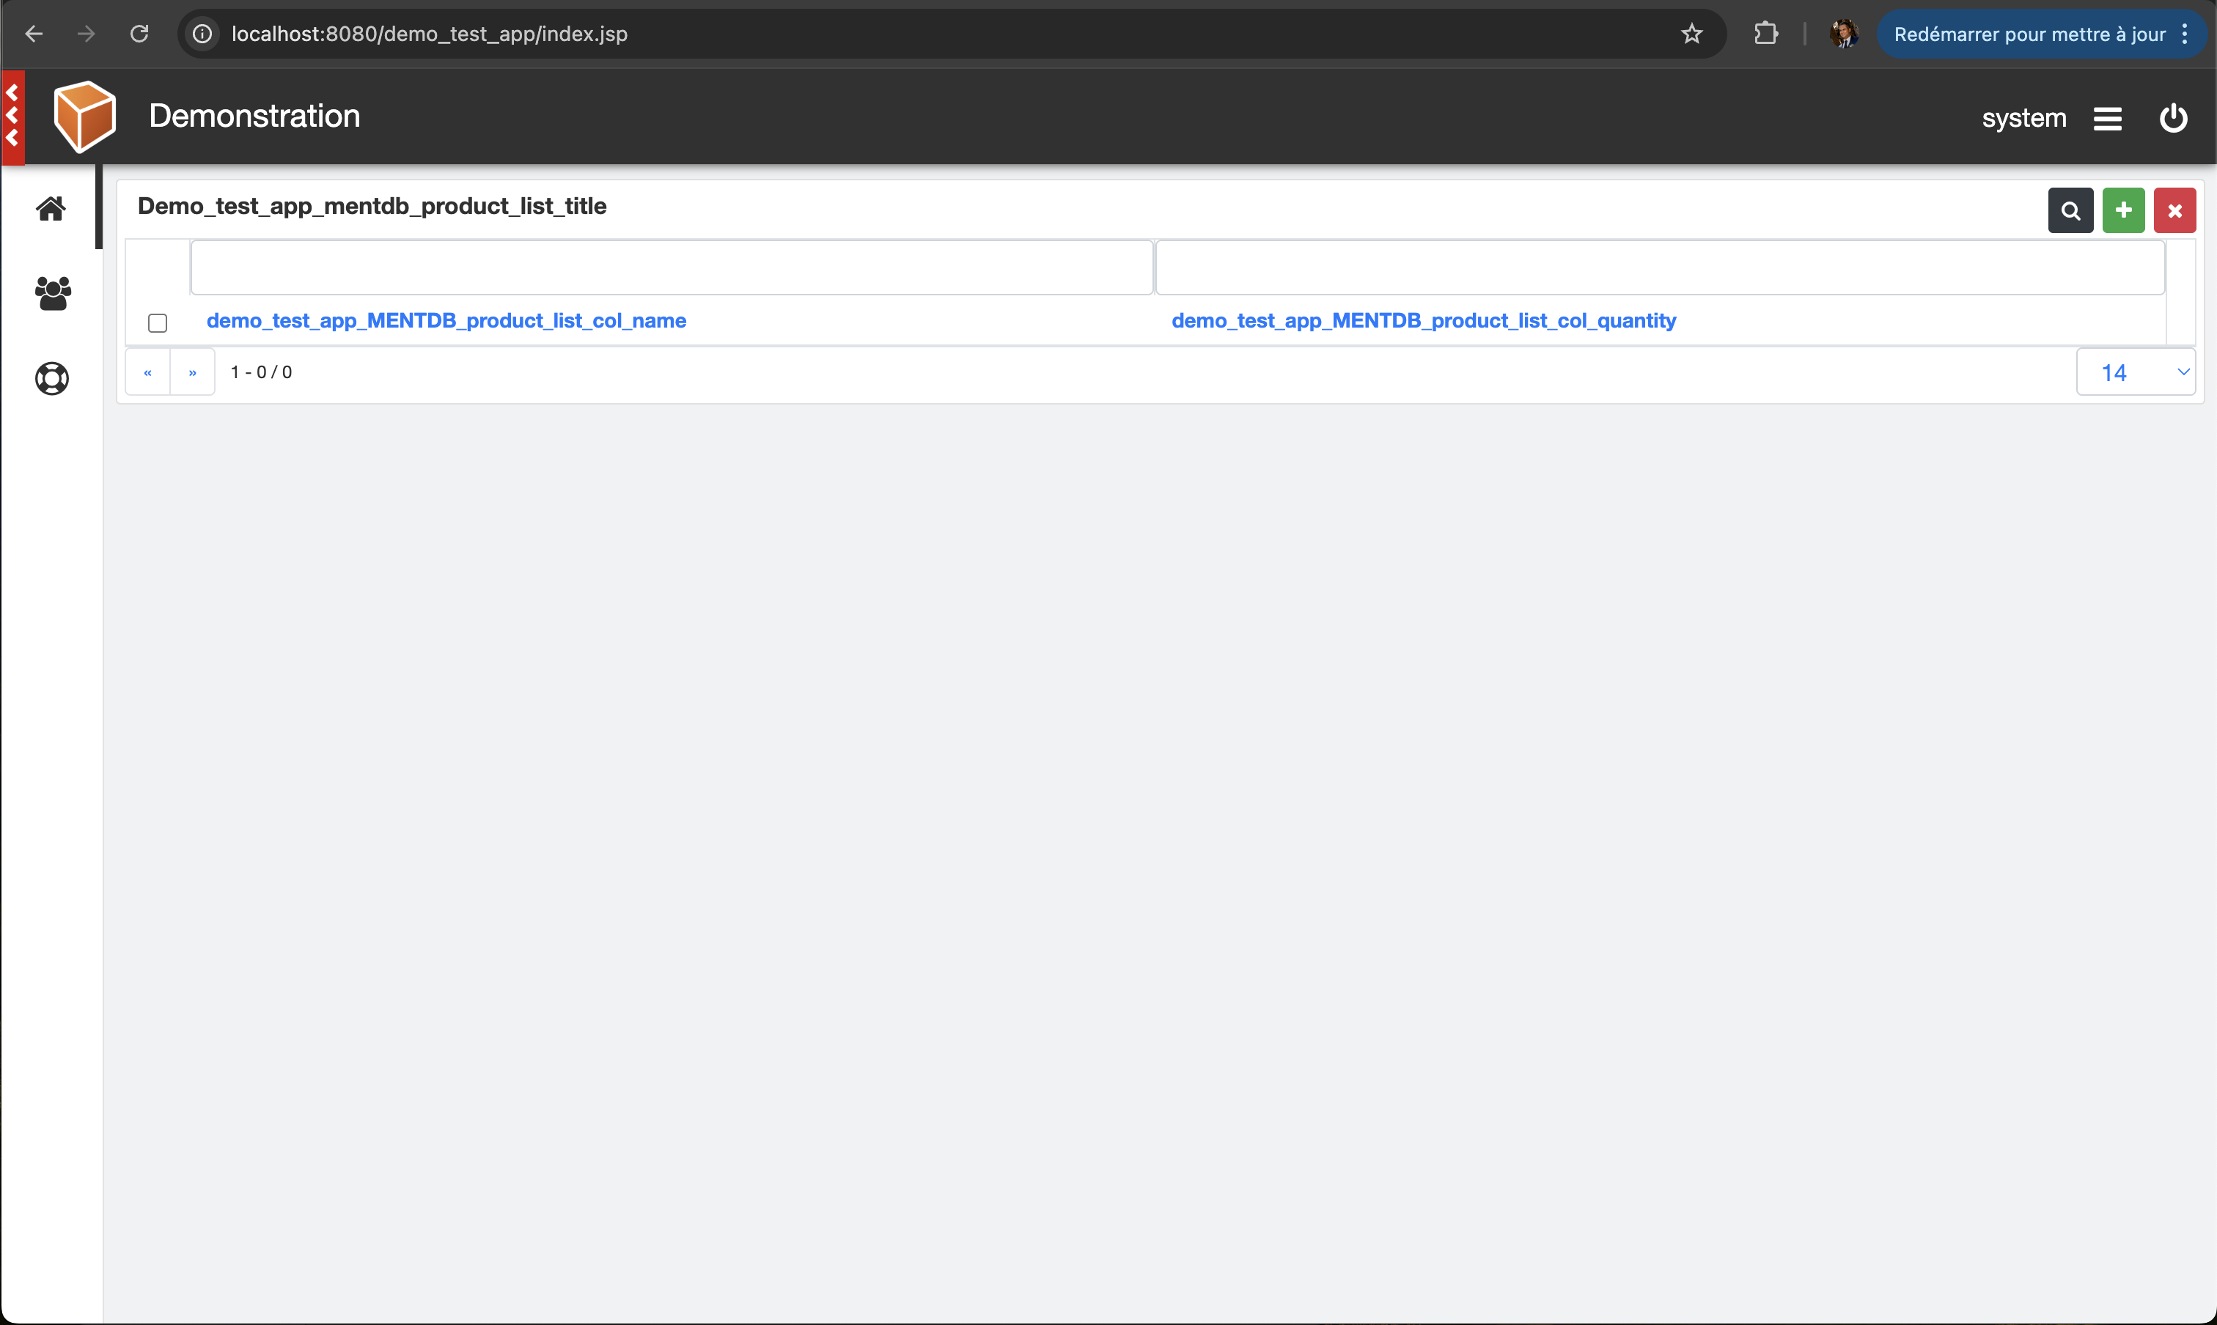Open the lifebuoy support sidebar icon
Viewport: 2217px width, 1325px height.
(52, 379)
